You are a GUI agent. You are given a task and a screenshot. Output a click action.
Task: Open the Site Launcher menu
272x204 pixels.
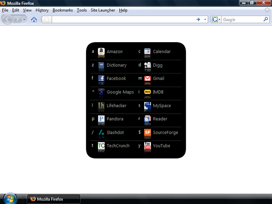coord(103,10)
